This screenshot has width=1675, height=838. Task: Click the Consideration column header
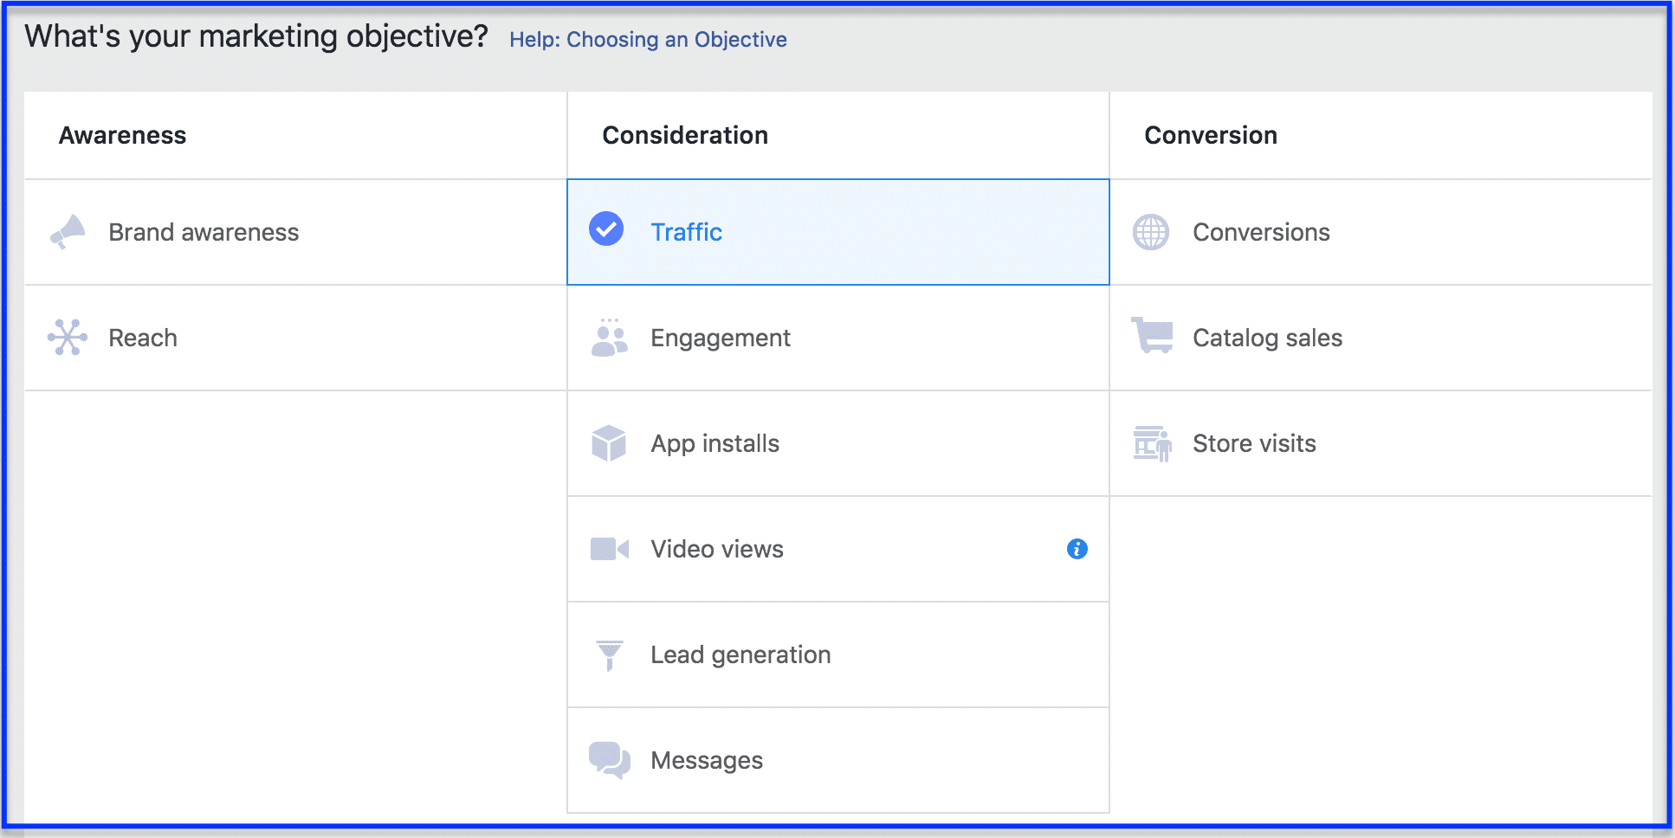pyautogui.click(x=685, y=135)
